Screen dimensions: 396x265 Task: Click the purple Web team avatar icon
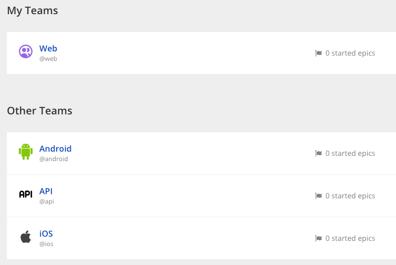26,51
